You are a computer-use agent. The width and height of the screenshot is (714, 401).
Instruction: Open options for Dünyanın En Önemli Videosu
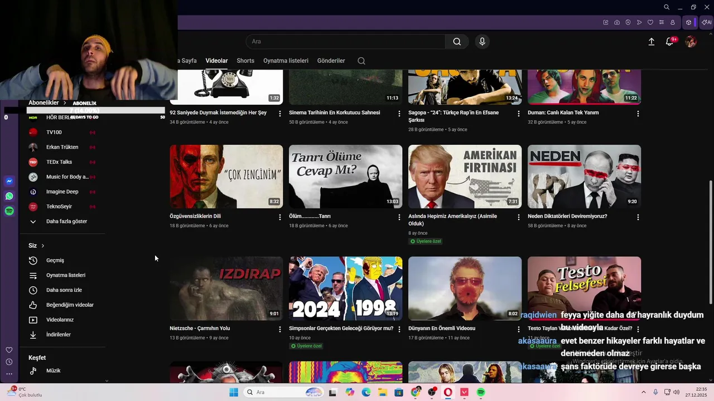tap(518, 329)
